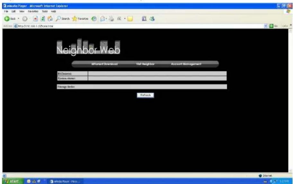Switch to the eMedia Player taskbar button
Viewport: 293px width, 184px height.
coord(66,181)
